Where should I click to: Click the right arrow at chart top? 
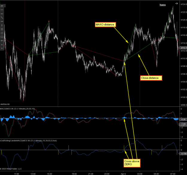pyautogui.click(x=177, y=4)
